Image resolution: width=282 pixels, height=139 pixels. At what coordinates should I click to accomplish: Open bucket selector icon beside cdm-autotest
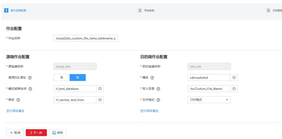pos(234,77)
